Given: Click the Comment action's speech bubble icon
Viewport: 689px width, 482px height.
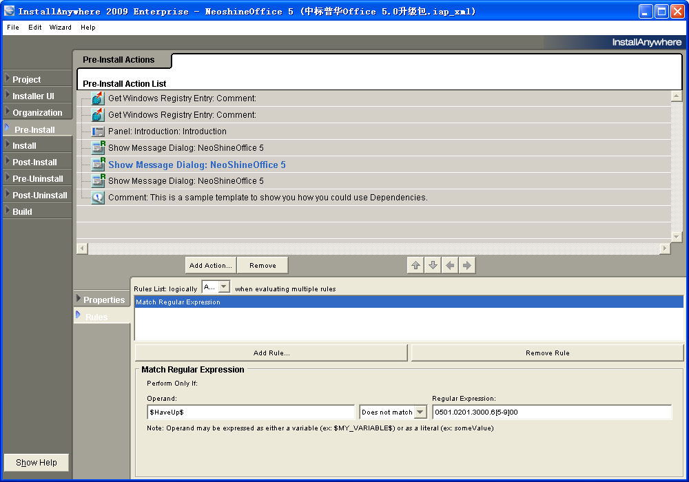Looking at the screenshot, I should (x=98, y=198).
